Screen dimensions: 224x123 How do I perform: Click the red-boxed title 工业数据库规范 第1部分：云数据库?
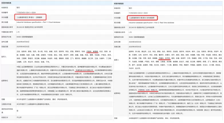click(x=31, y=17)
